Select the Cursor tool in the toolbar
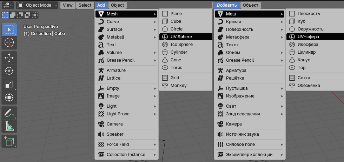This screenshot has width=344, height=162. (9, 42)
